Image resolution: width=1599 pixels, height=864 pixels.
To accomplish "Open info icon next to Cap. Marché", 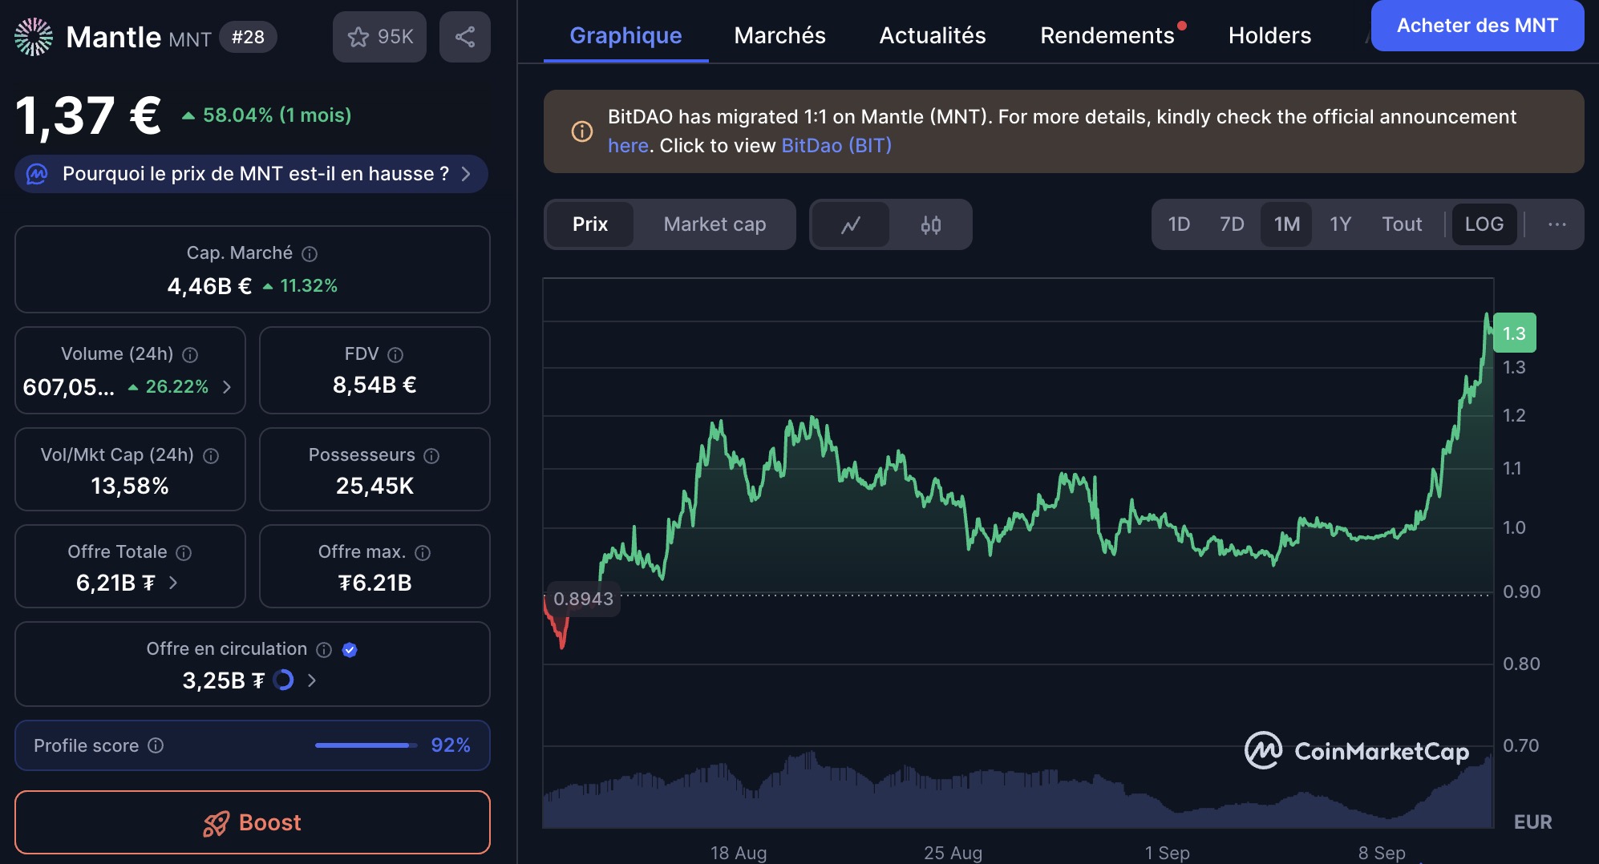I will coord(310,254).
